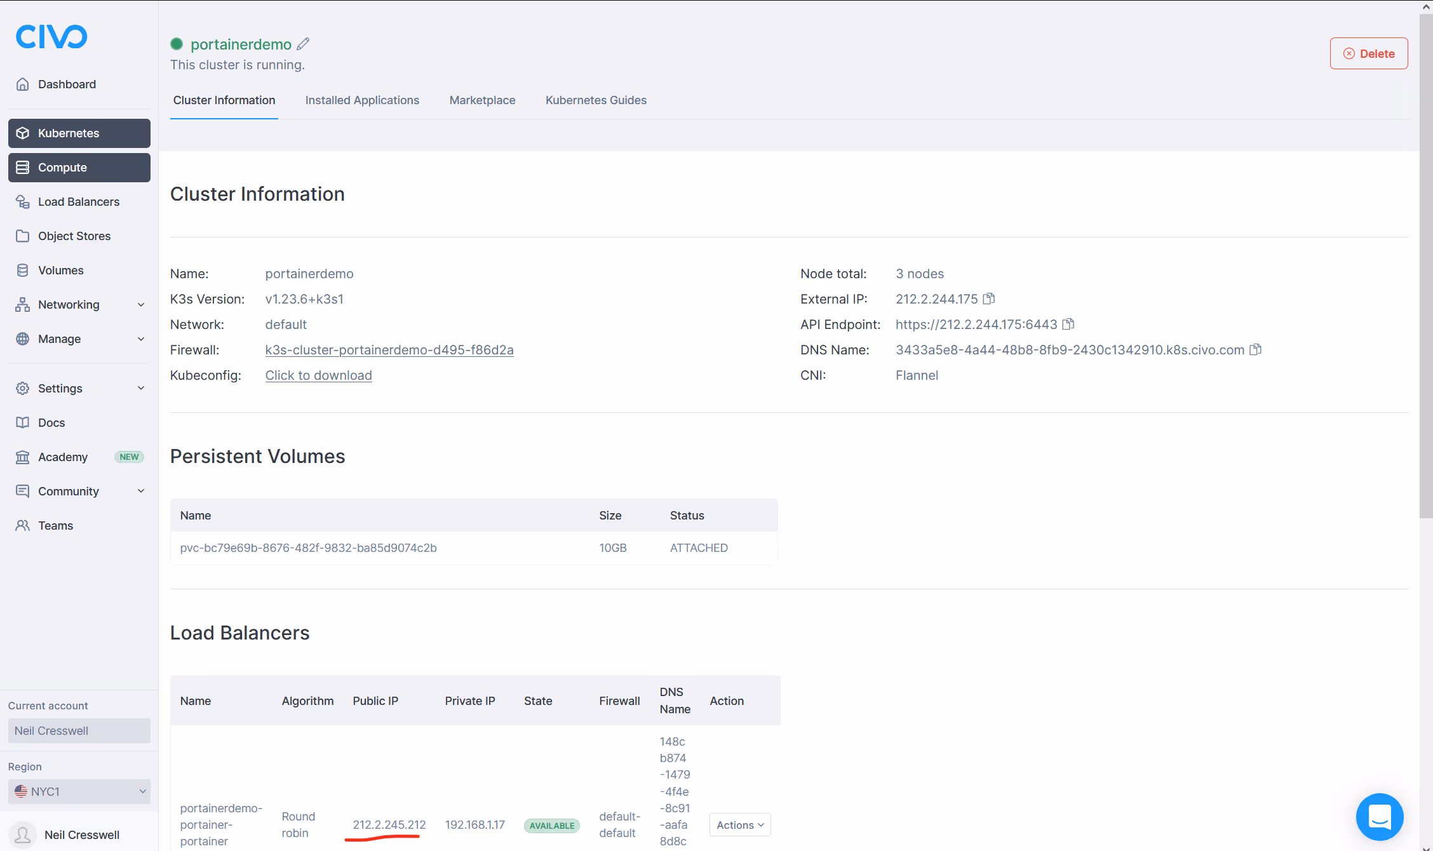Click the green cluster status indicator
This screenshot has width=1433, height=851.
tap(177, 44)
